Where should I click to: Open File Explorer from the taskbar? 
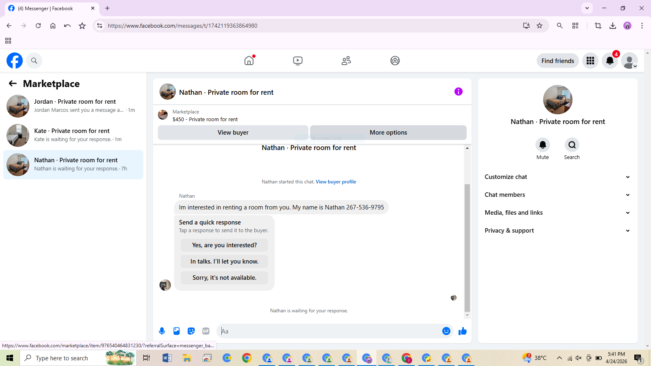coord(187,358)
